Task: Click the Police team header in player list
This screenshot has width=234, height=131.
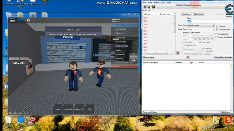Action: (124, 25)
